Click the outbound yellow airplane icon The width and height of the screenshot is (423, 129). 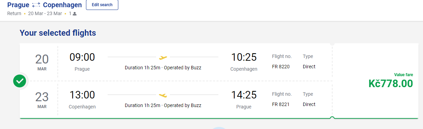(163, 57)
